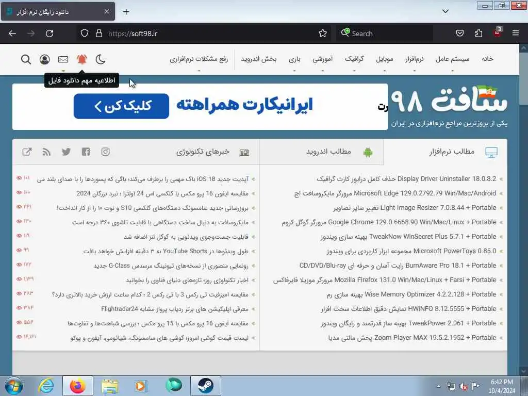
Task: Open the Twitter icon in news panel
Action: point(66,152)
